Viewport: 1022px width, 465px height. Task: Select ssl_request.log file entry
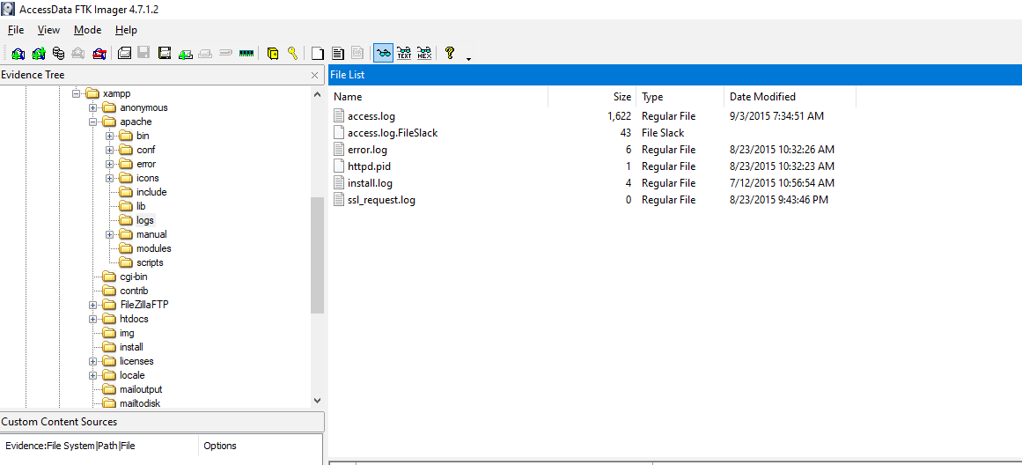tap(381, 200)
